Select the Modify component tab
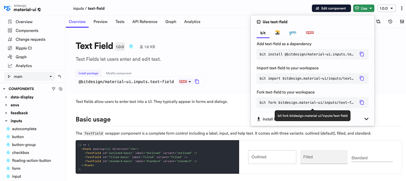This screenshot has width=406, height=181. click(119, 73)
